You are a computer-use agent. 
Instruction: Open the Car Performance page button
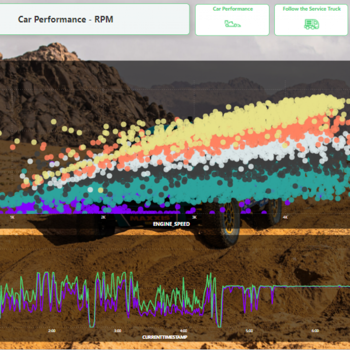232,20
